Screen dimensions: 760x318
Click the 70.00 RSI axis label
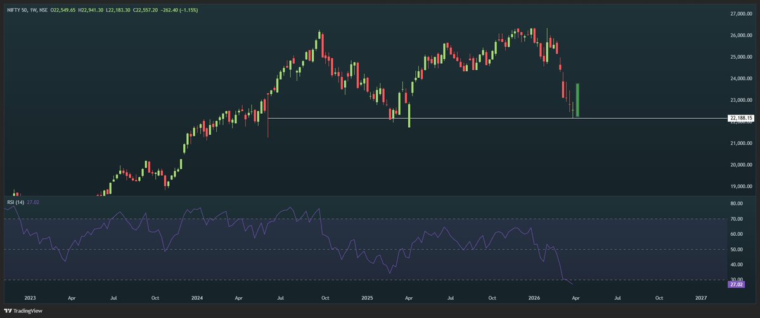pos(737,219)
